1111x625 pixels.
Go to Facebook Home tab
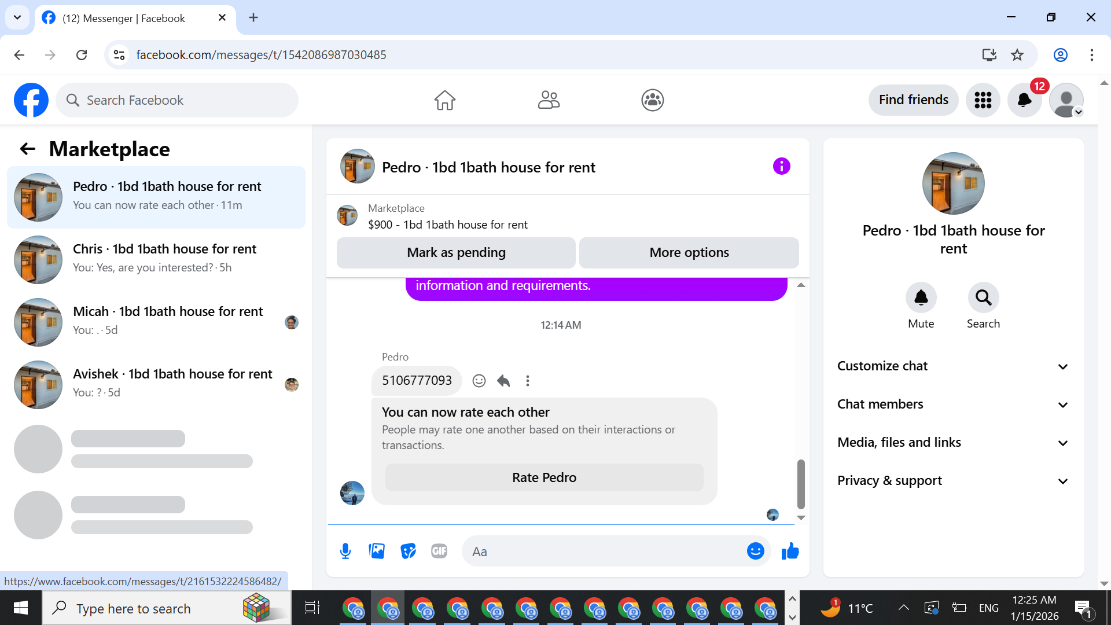[x=444, y=100]
